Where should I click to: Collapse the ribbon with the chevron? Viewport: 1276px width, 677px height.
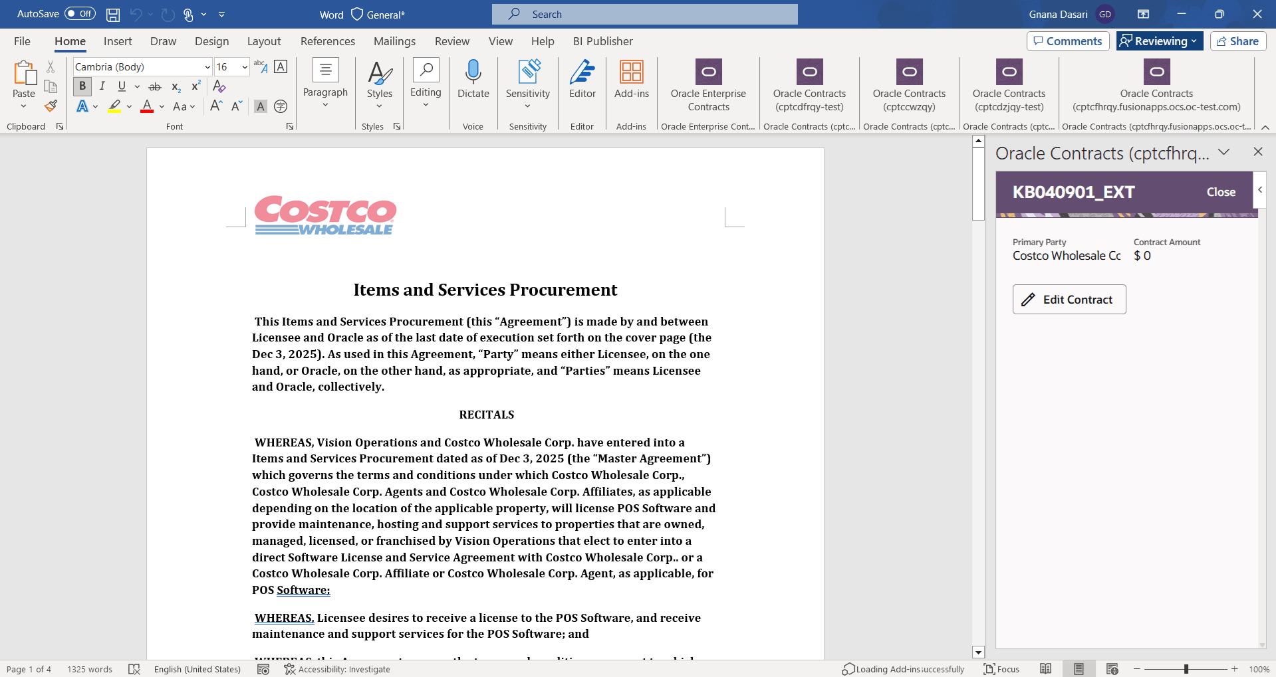(x=1265, y=127)
